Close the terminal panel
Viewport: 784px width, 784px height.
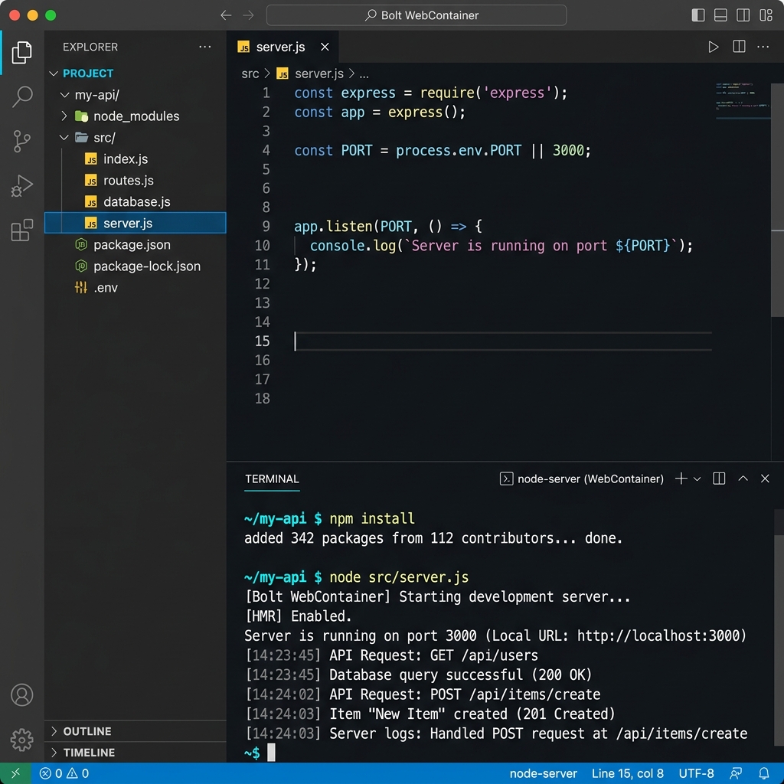pyautogui.click(x=765, y=479)
